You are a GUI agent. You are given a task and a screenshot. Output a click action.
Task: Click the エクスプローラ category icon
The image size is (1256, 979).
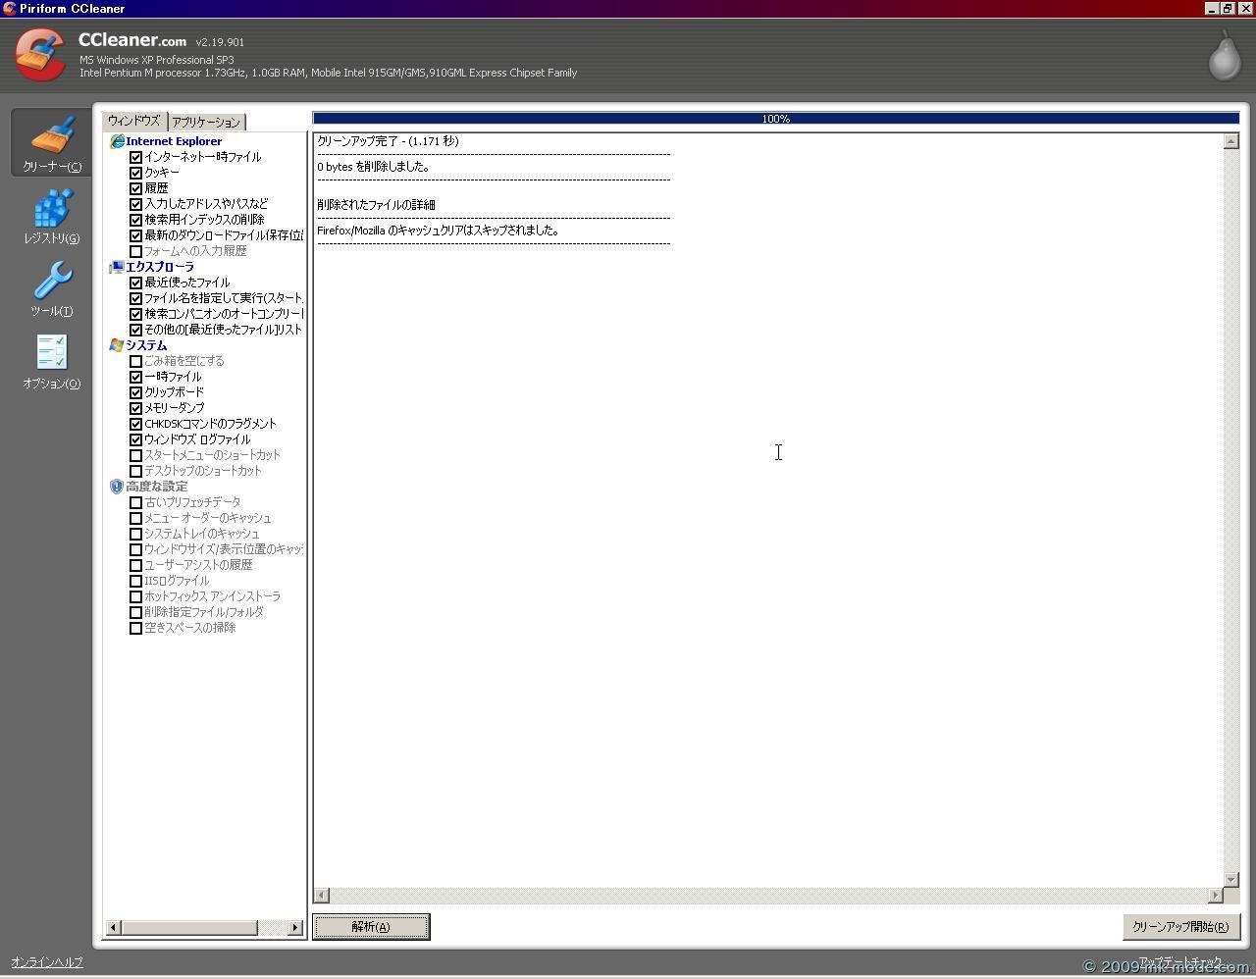coord(117,267)
